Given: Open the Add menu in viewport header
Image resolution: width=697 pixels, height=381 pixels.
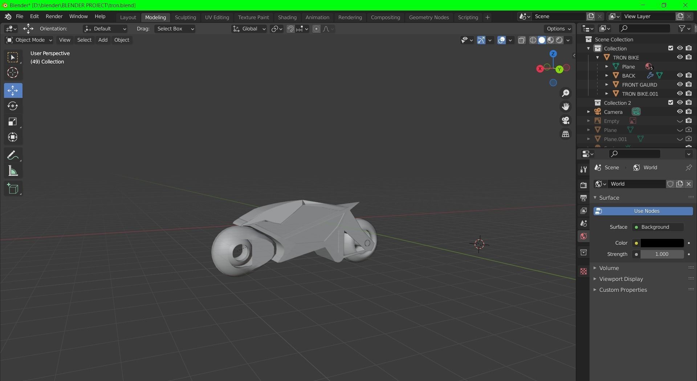Looking at the screenshot, I should [x=103, y=40].
